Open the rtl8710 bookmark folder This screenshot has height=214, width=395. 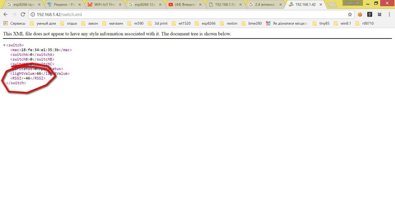(x=364, y=23)
